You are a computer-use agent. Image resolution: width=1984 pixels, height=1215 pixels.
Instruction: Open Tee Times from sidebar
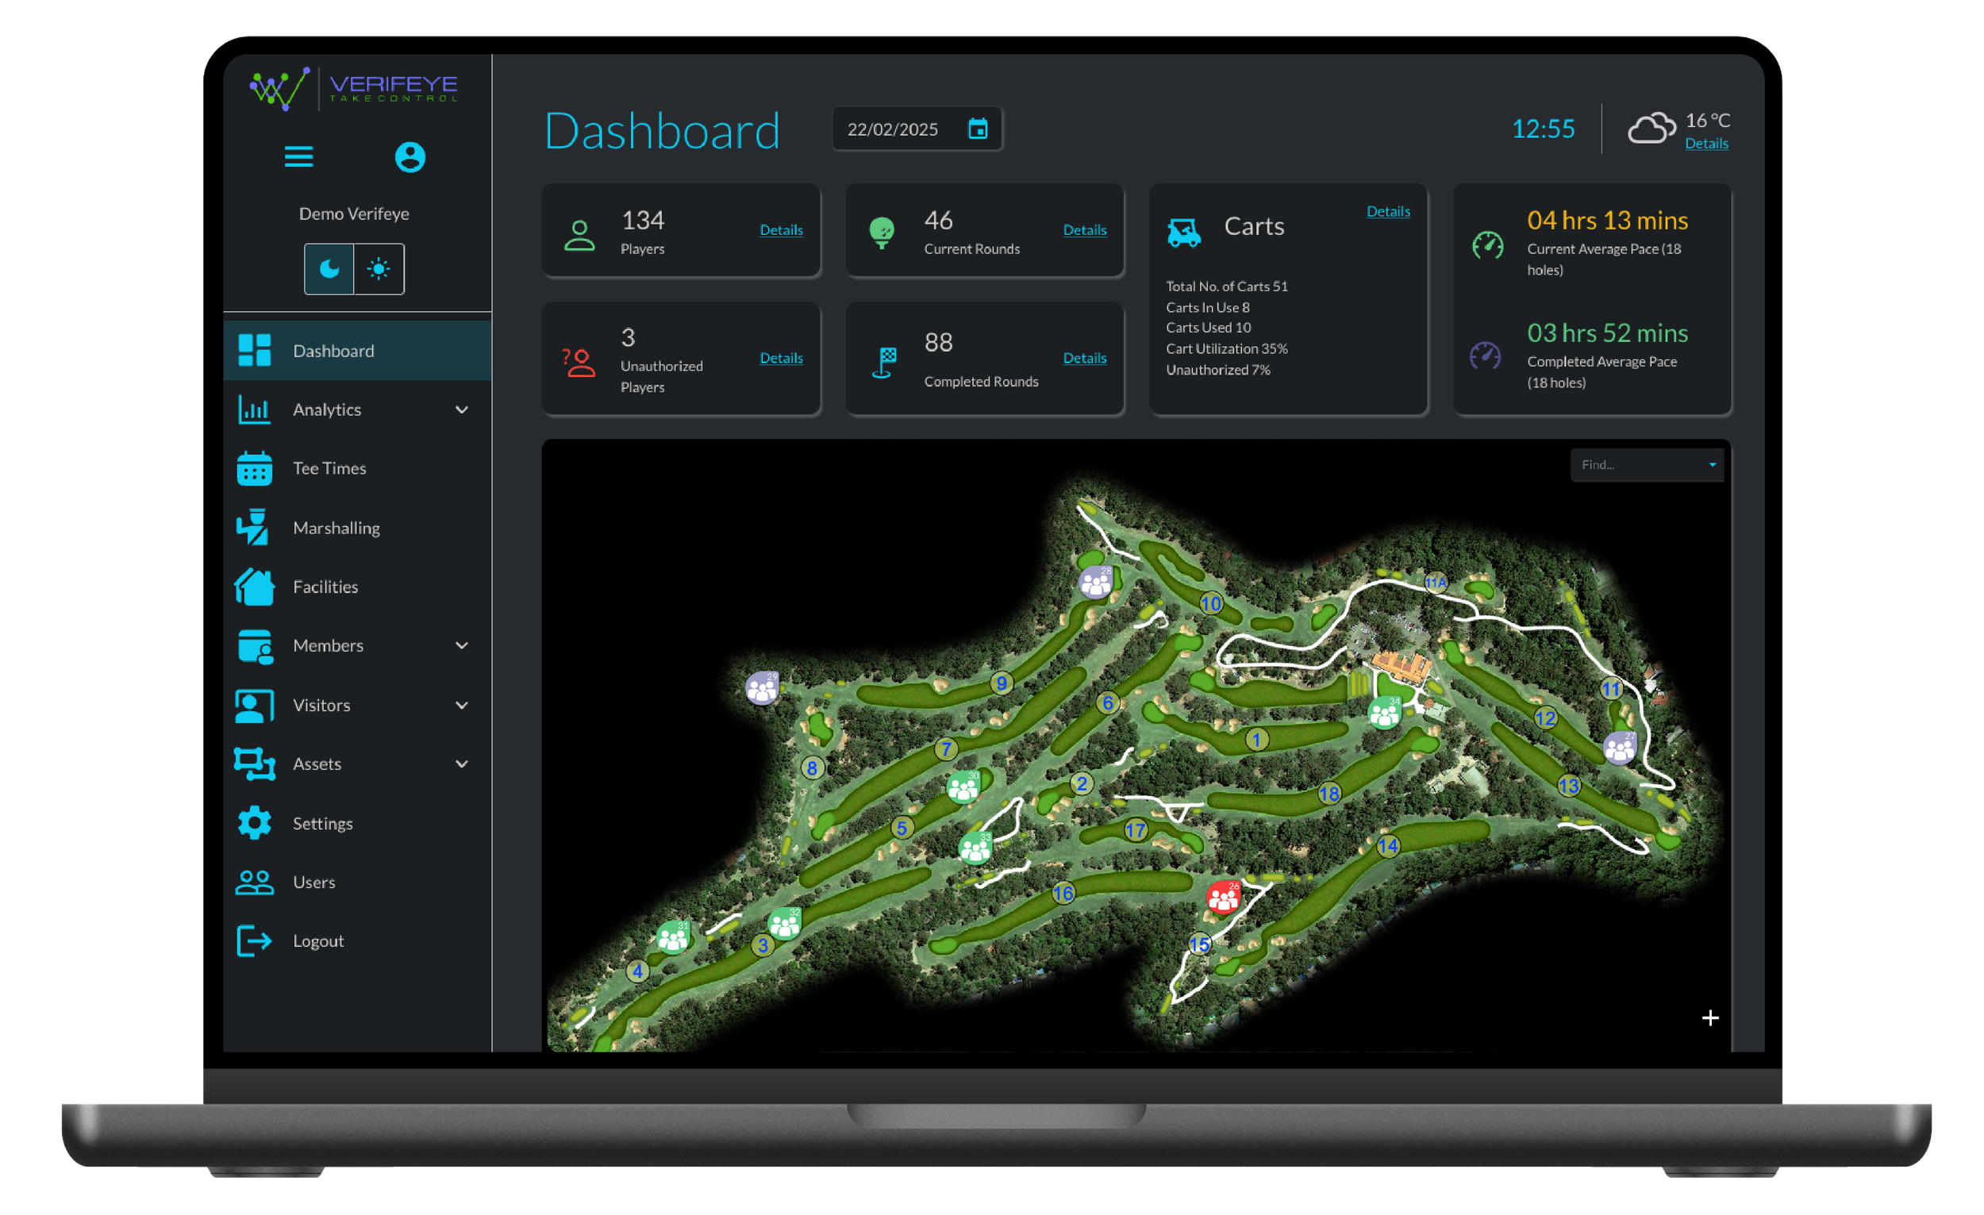[x=329, y=468]
